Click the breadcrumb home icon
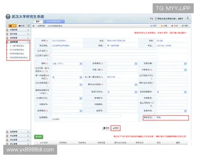The width and height of the screenshot is (197, 158). pos(33,26)
